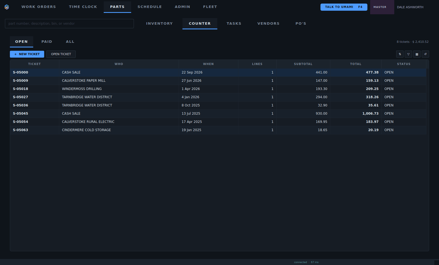Select the Open tickets tab
The width and height of the screenshot is (439, 265).
click(21, 42)
